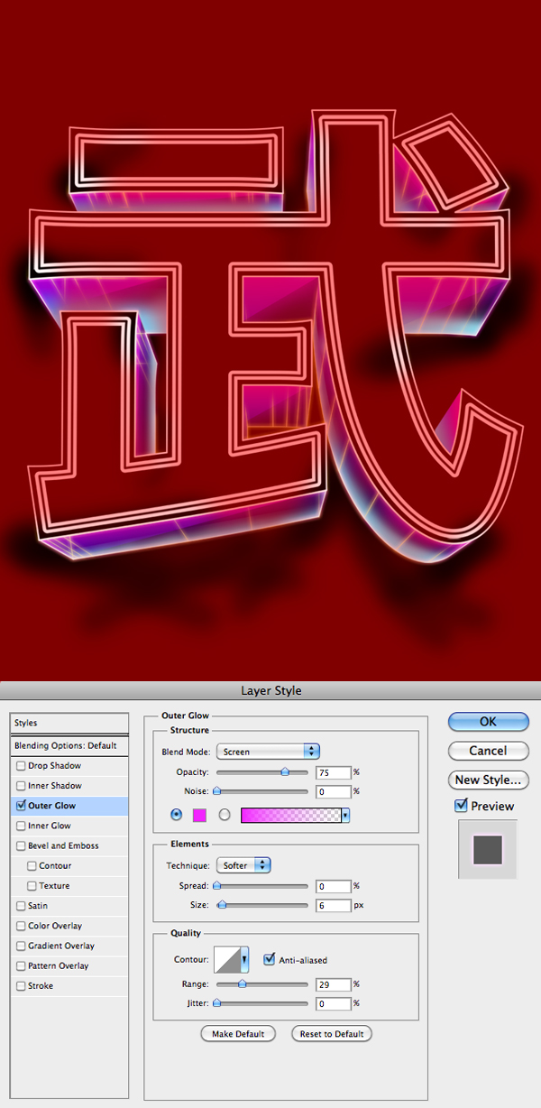Screen dimensions: 541x1108
Task: Select the solid color radio button
Action: point(176,815)
